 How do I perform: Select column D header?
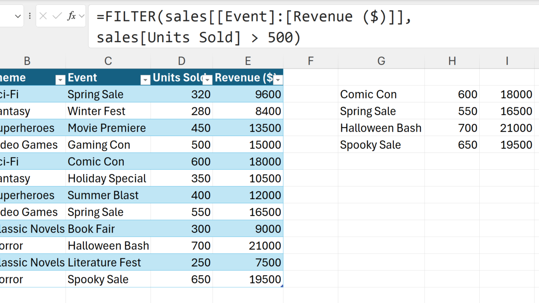[x=181, y=61]
